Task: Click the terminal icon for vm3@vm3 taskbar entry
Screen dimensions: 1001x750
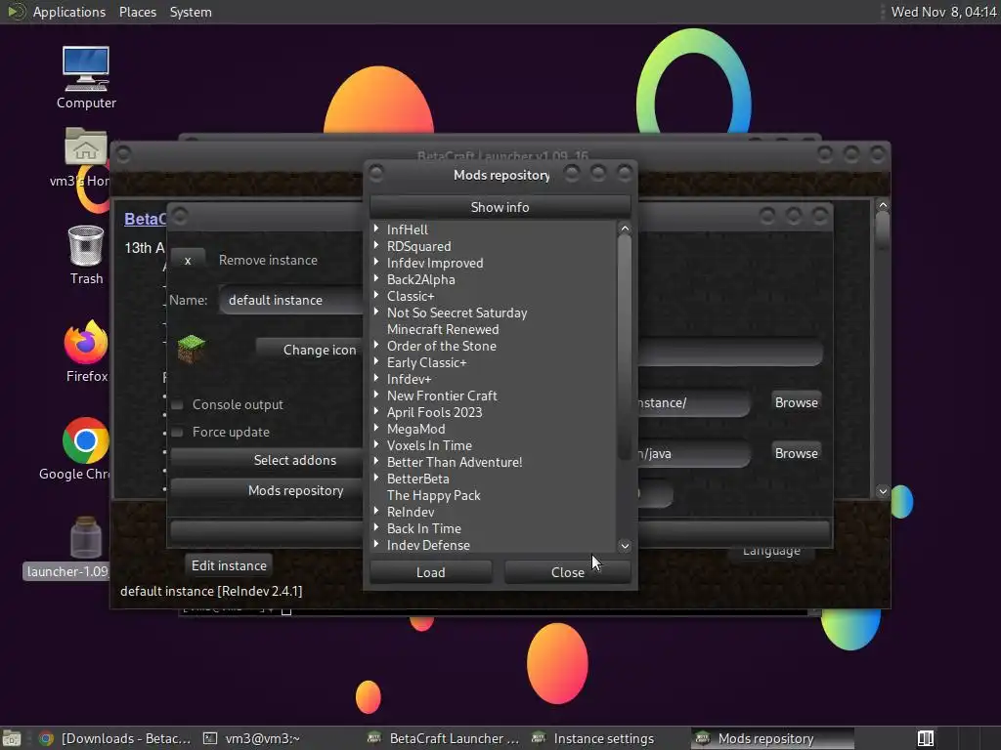Action: (x=209, y=738)
